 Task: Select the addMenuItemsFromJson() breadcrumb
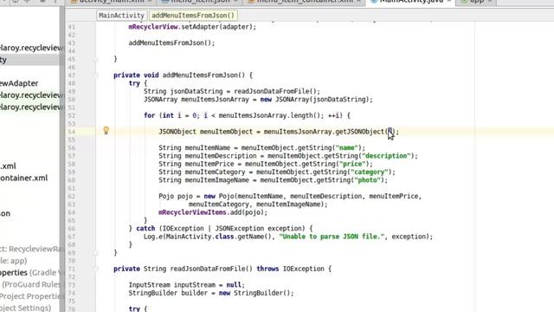(193, 16)
